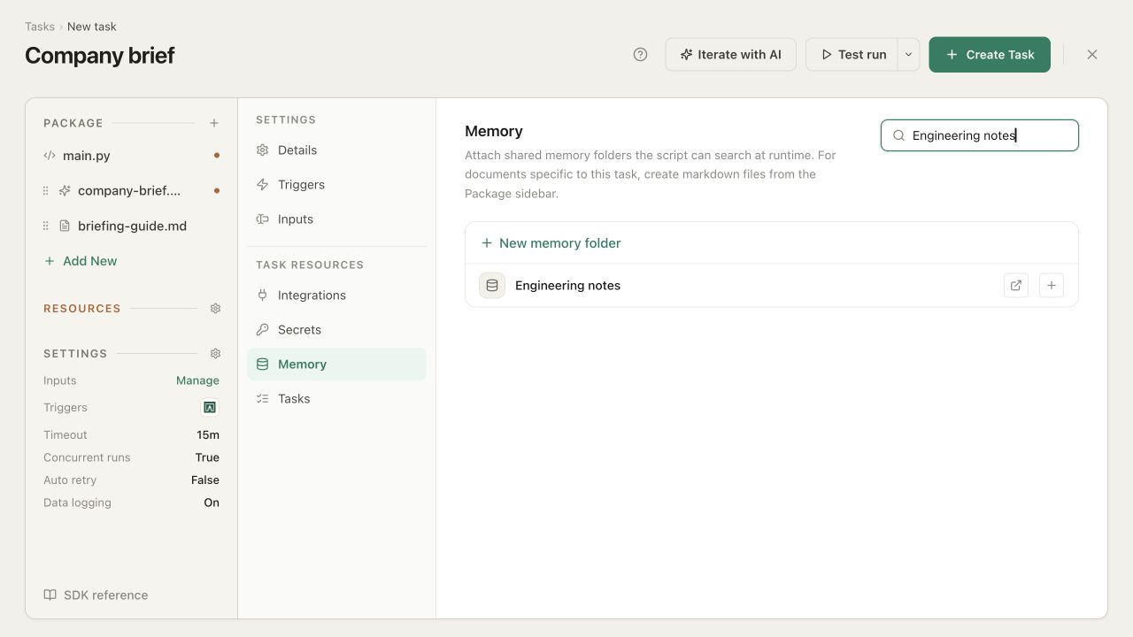Click the Create Task button

point(990,55)
